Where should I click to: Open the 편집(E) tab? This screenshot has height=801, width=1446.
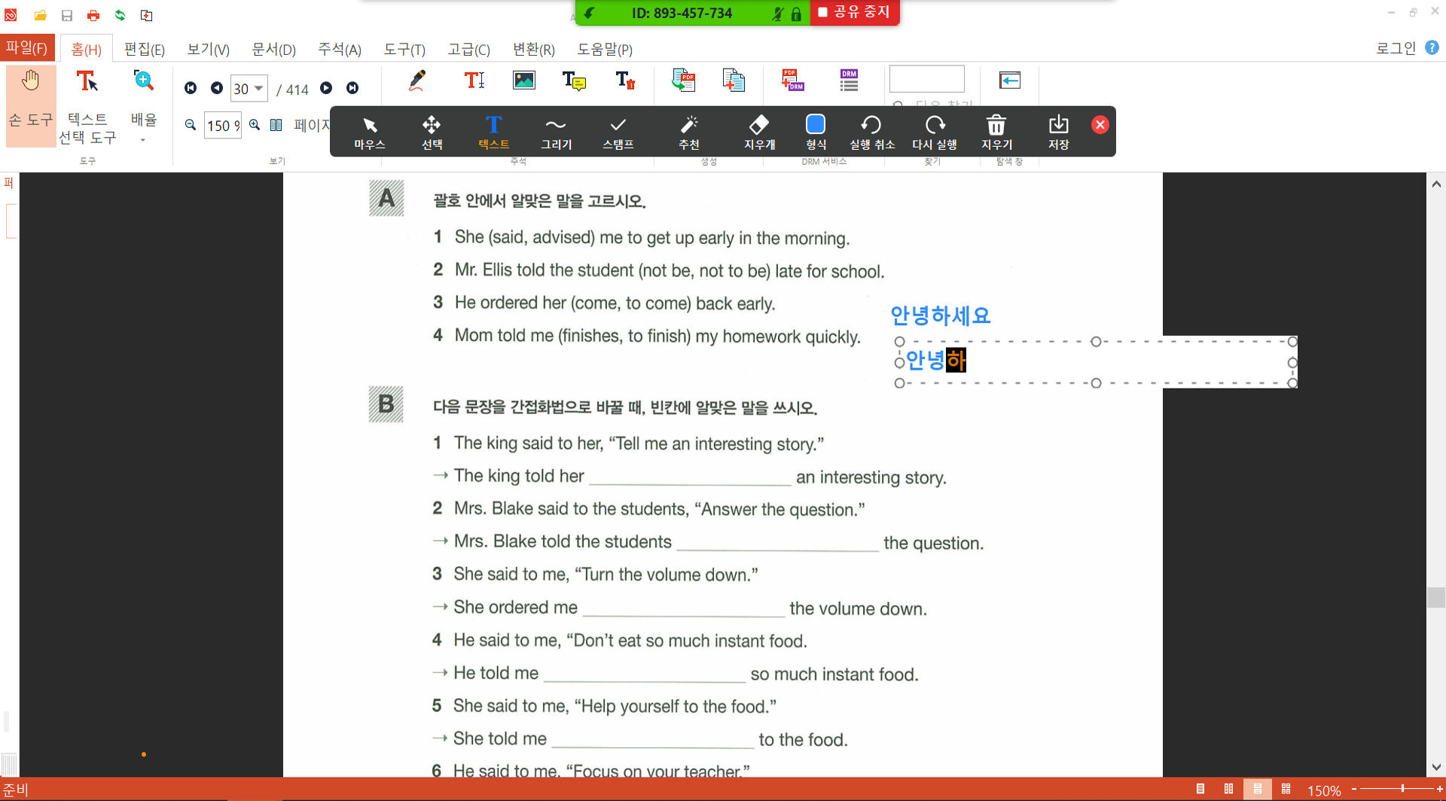(144, 49)
